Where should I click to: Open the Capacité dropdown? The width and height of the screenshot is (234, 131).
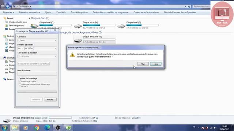(x=37, y=40)
